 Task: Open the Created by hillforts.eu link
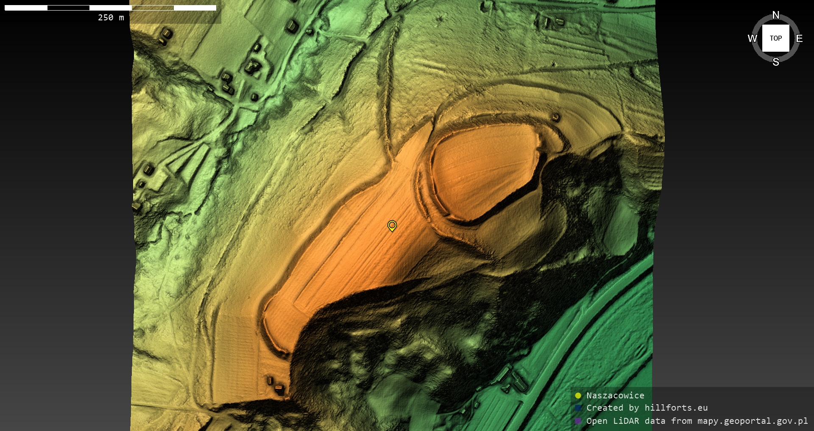tap(647, 408)
